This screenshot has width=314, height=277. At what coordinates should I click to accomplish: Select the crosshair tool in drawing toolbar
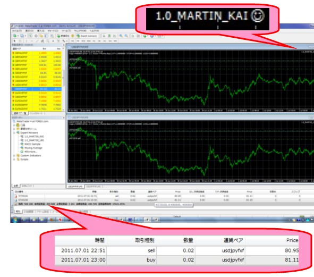click(20, 41)
